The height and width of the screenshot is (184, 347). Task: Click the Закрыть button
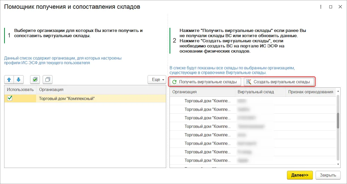pos(328,175)
